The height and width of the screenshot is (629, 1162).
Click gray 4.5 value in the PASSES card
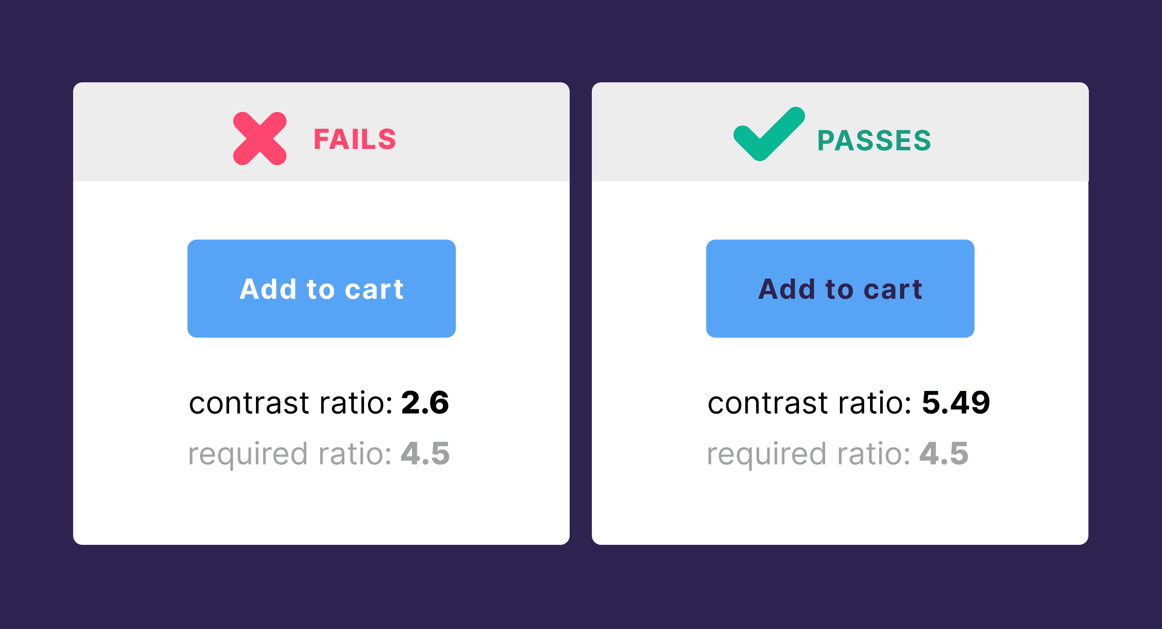(x=944, y=454)
